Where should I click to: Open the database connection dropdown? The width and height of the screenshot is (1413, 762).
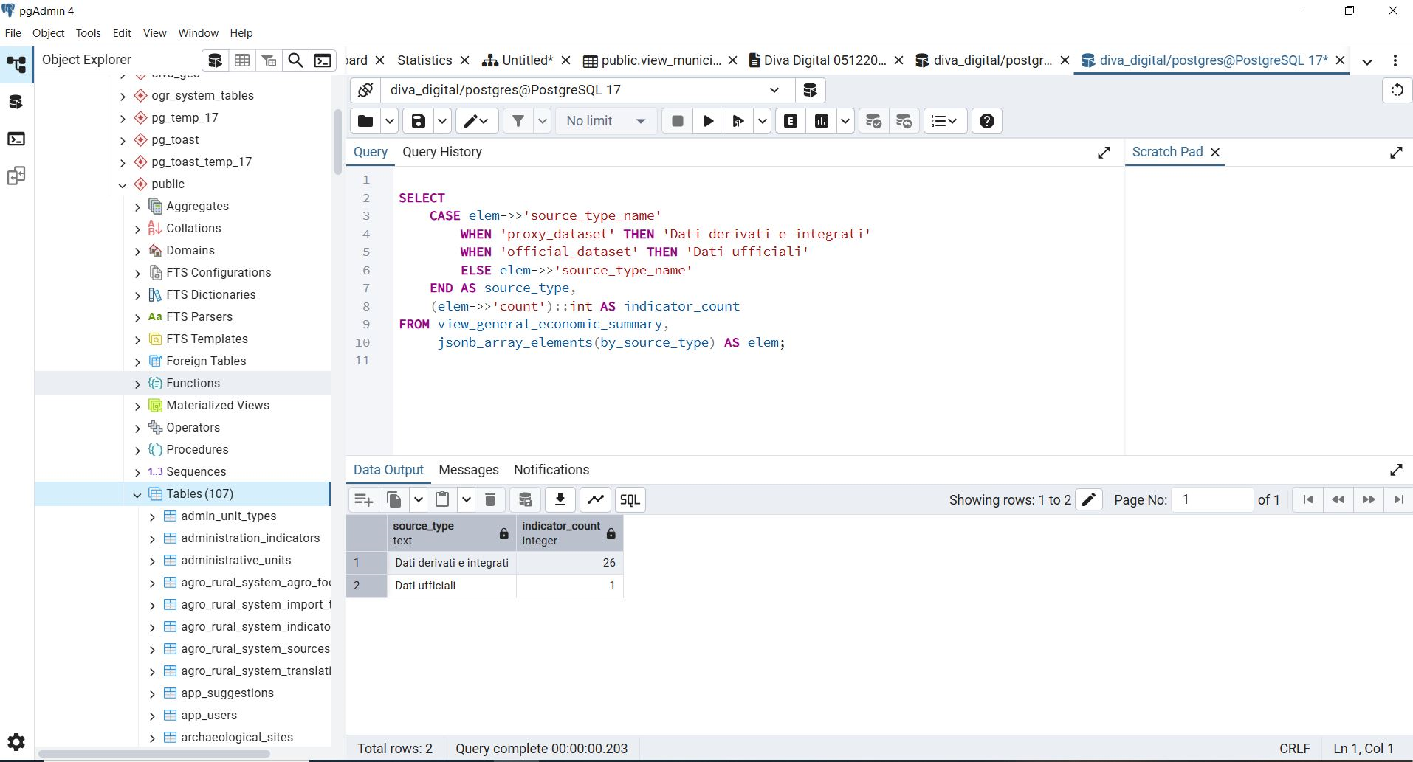[774, 90]
